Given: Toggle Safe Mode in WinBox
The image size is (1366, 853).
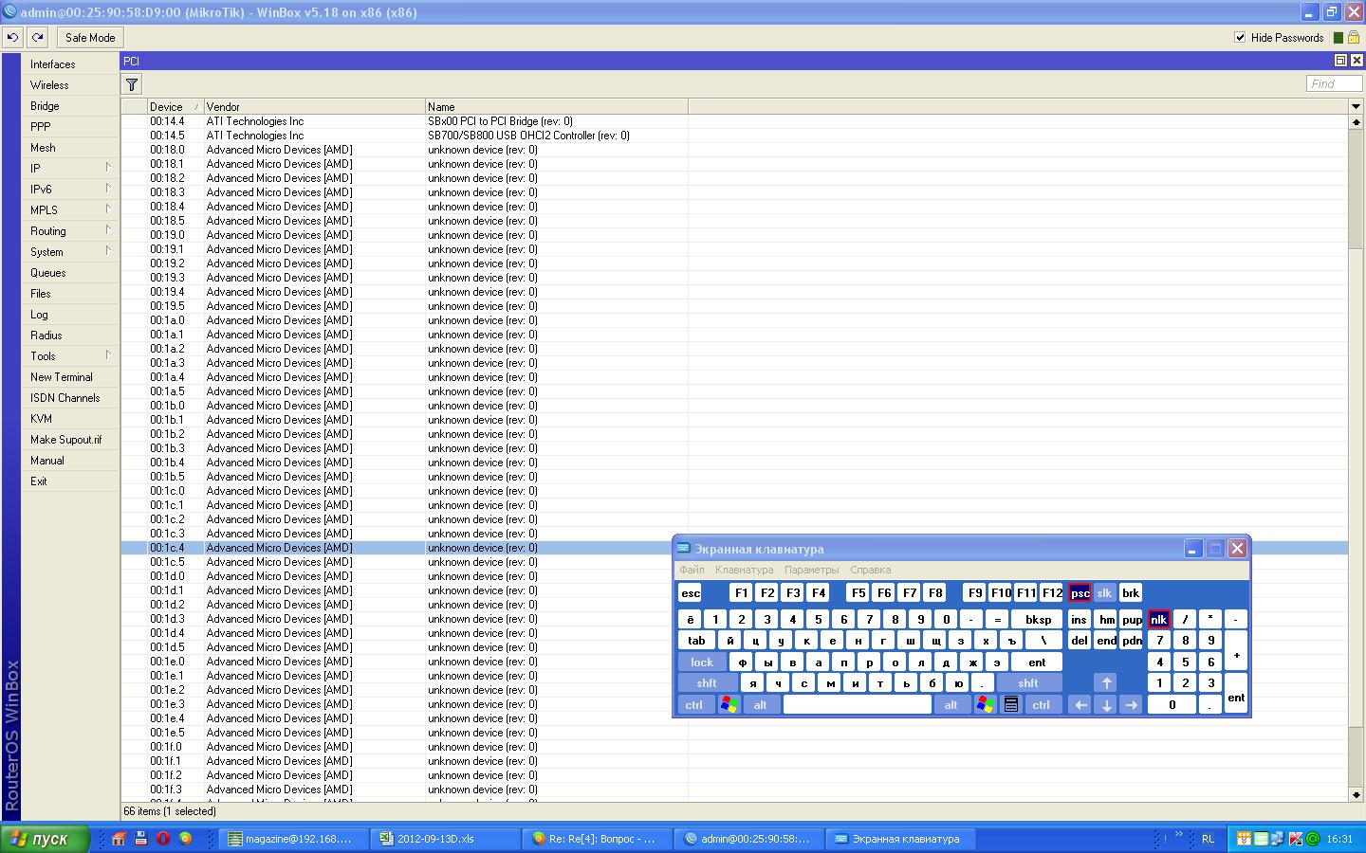Looking at the screenshot, I should click(90, 38).
